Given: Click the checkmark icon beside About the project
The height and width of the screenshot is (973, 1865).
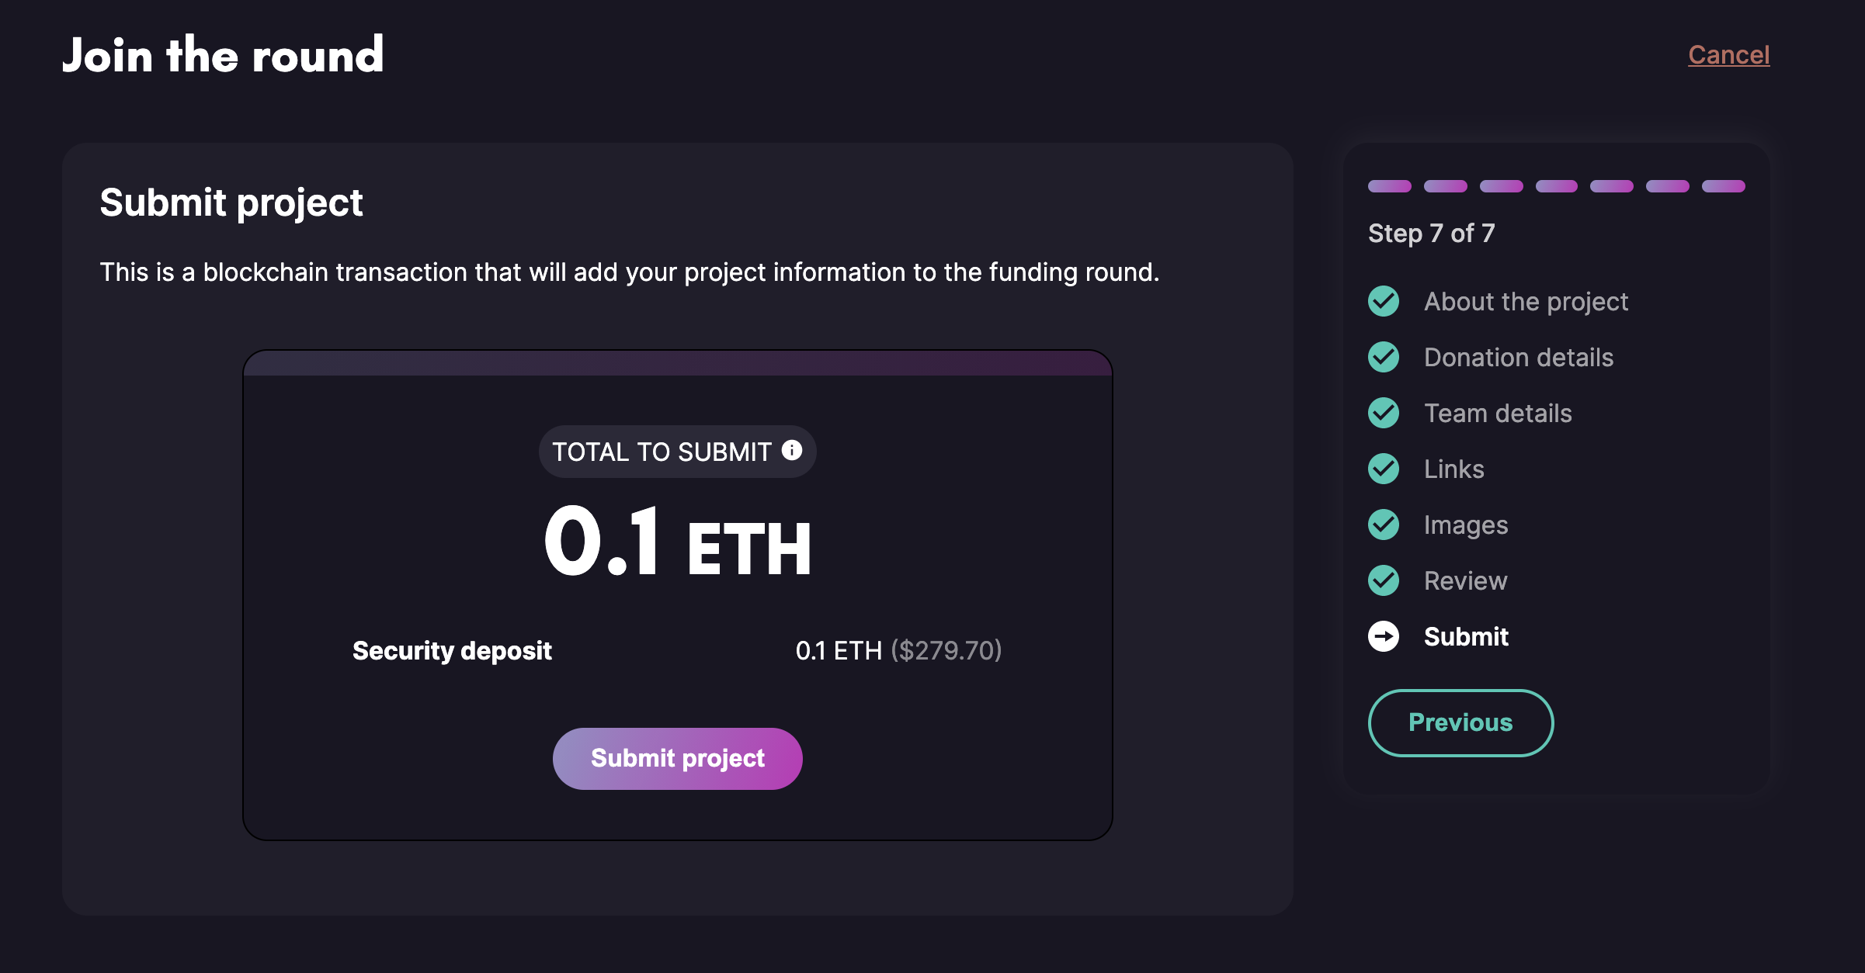Looking at the screenshot, I should point(1383,301).
